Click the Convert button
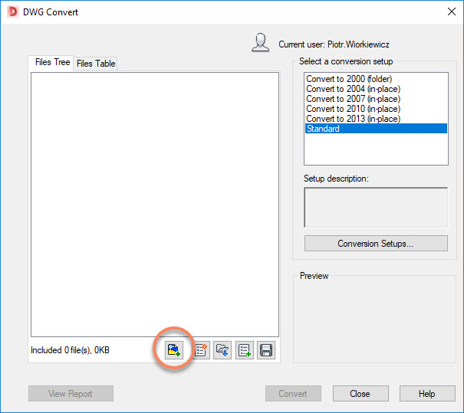464x413 pixels. point(292,394)
